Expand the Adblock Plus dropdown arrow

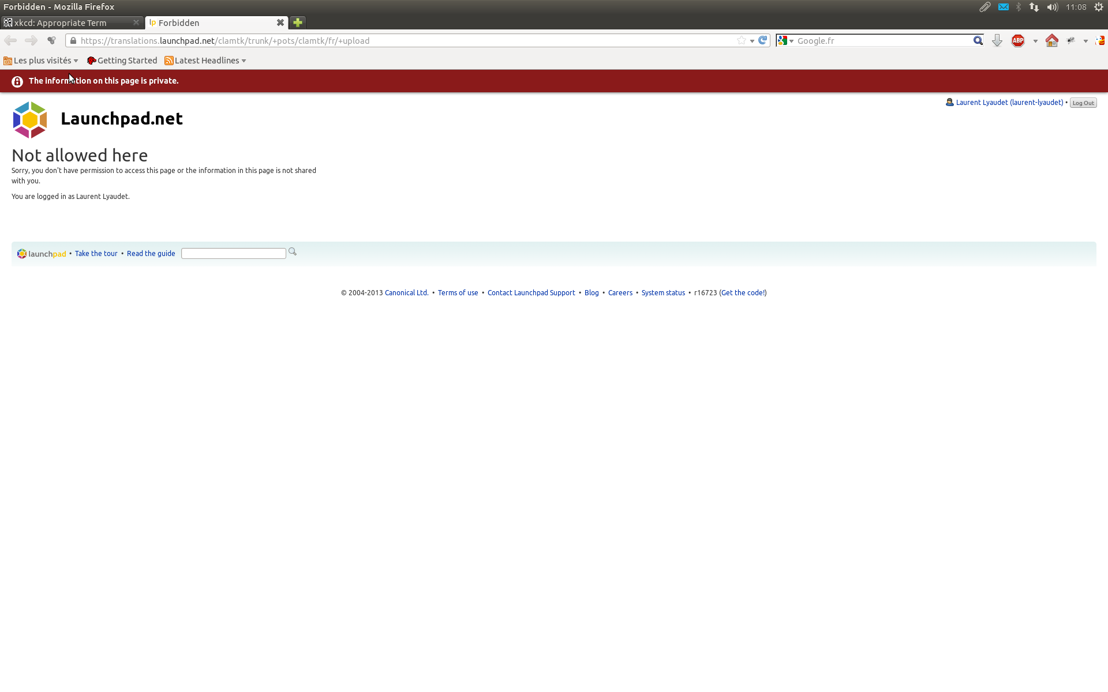pyautogui.click(x=1035, y=41)
